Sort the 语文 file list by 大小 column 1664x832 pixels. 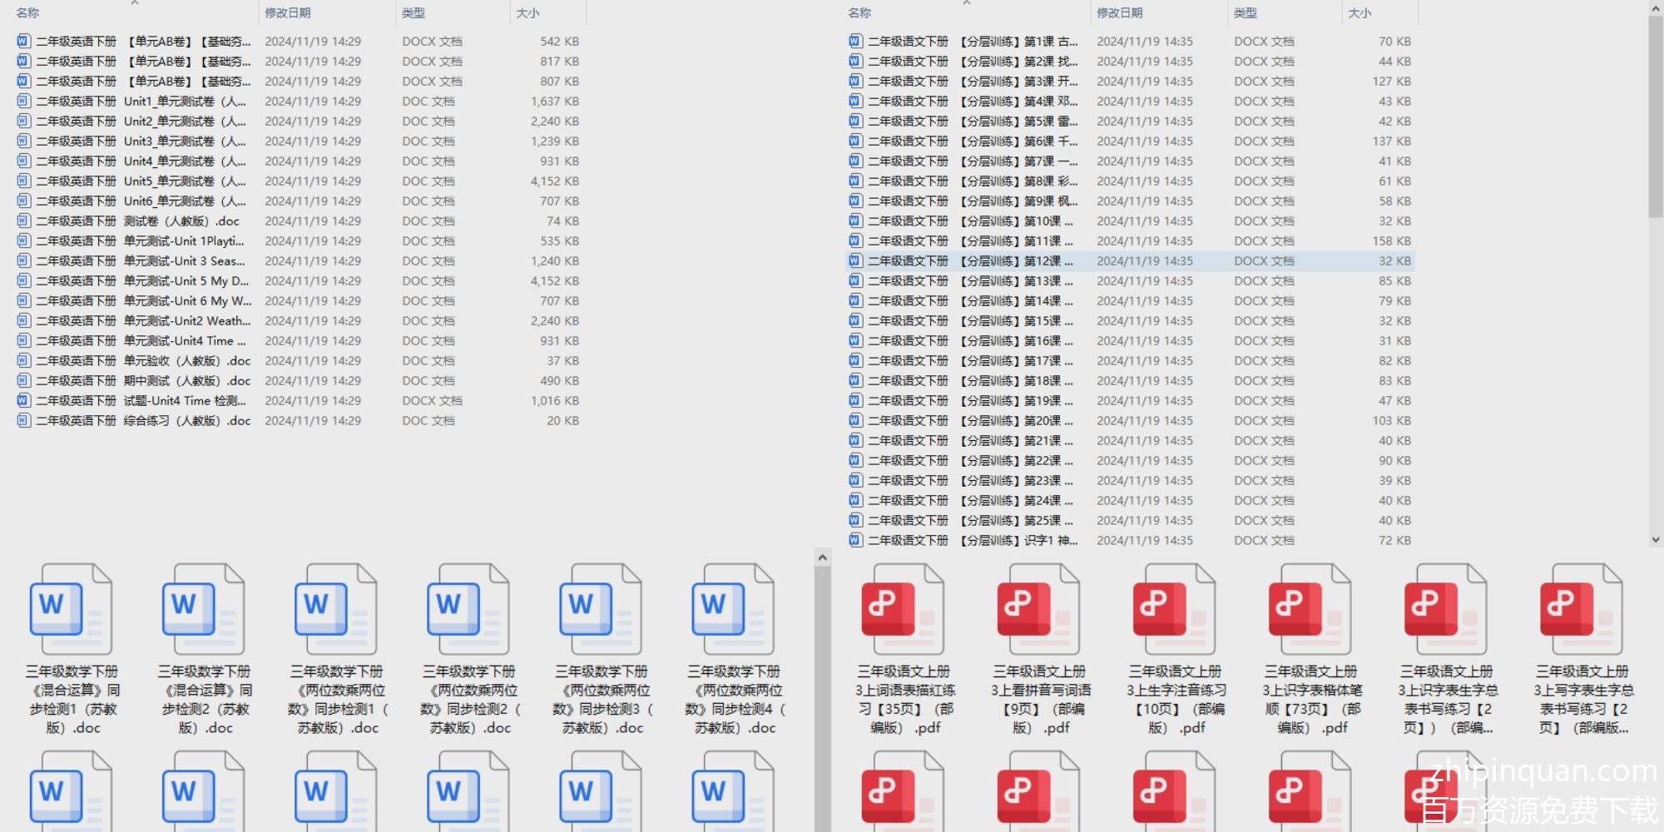tap(1359, 13)
